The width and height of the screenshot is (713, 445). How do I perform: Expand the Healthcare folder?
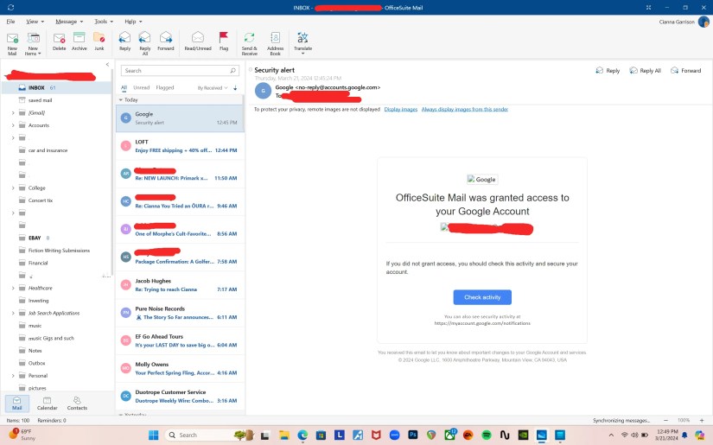point(13,289)
